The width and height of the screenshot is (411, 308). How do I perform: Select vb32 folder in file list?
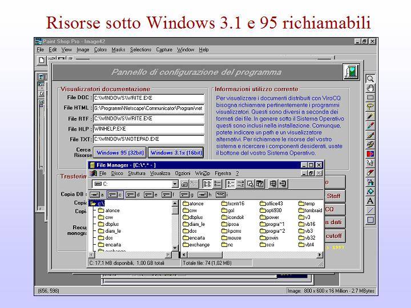(x=307, y=238)
